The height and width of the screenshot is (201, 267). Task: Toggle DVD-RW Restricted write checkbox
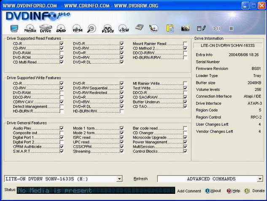click(x=121, y=93)
